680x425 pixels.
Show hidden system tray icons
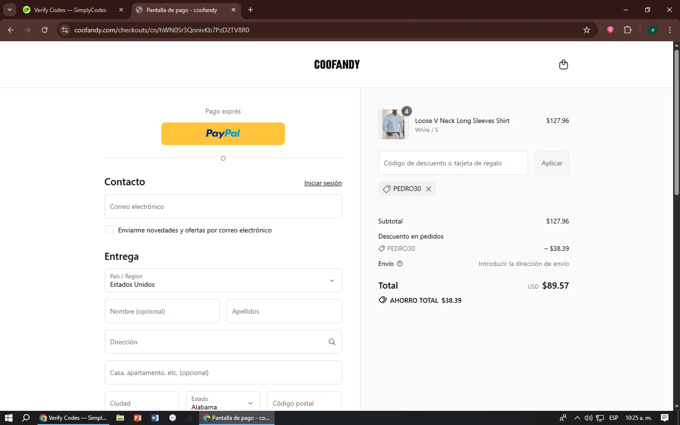coord(577,418)
